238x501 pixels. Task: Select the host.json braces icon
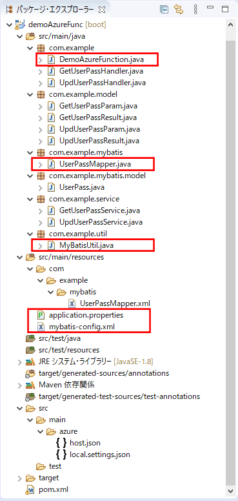pyautogui.click(x=61, y=443)
